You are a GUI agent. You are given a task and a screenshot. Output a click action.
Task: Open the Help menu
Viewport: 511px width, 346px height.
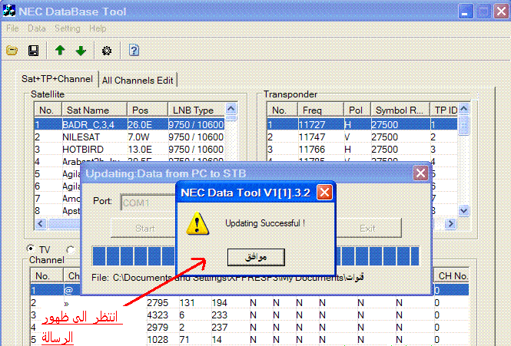pyautogui.click(x=98, y=28)
